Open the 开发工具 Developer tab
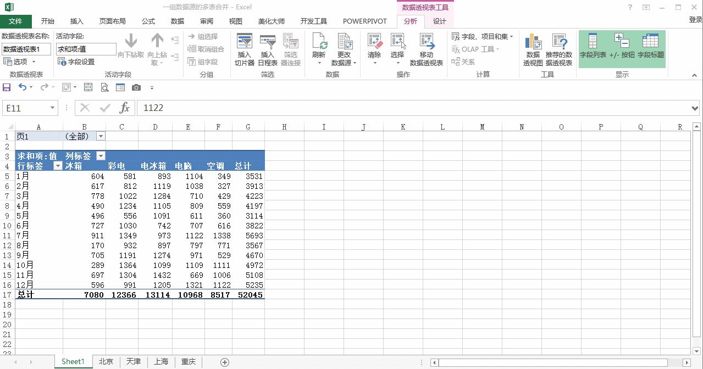 (x=314, y=21)
